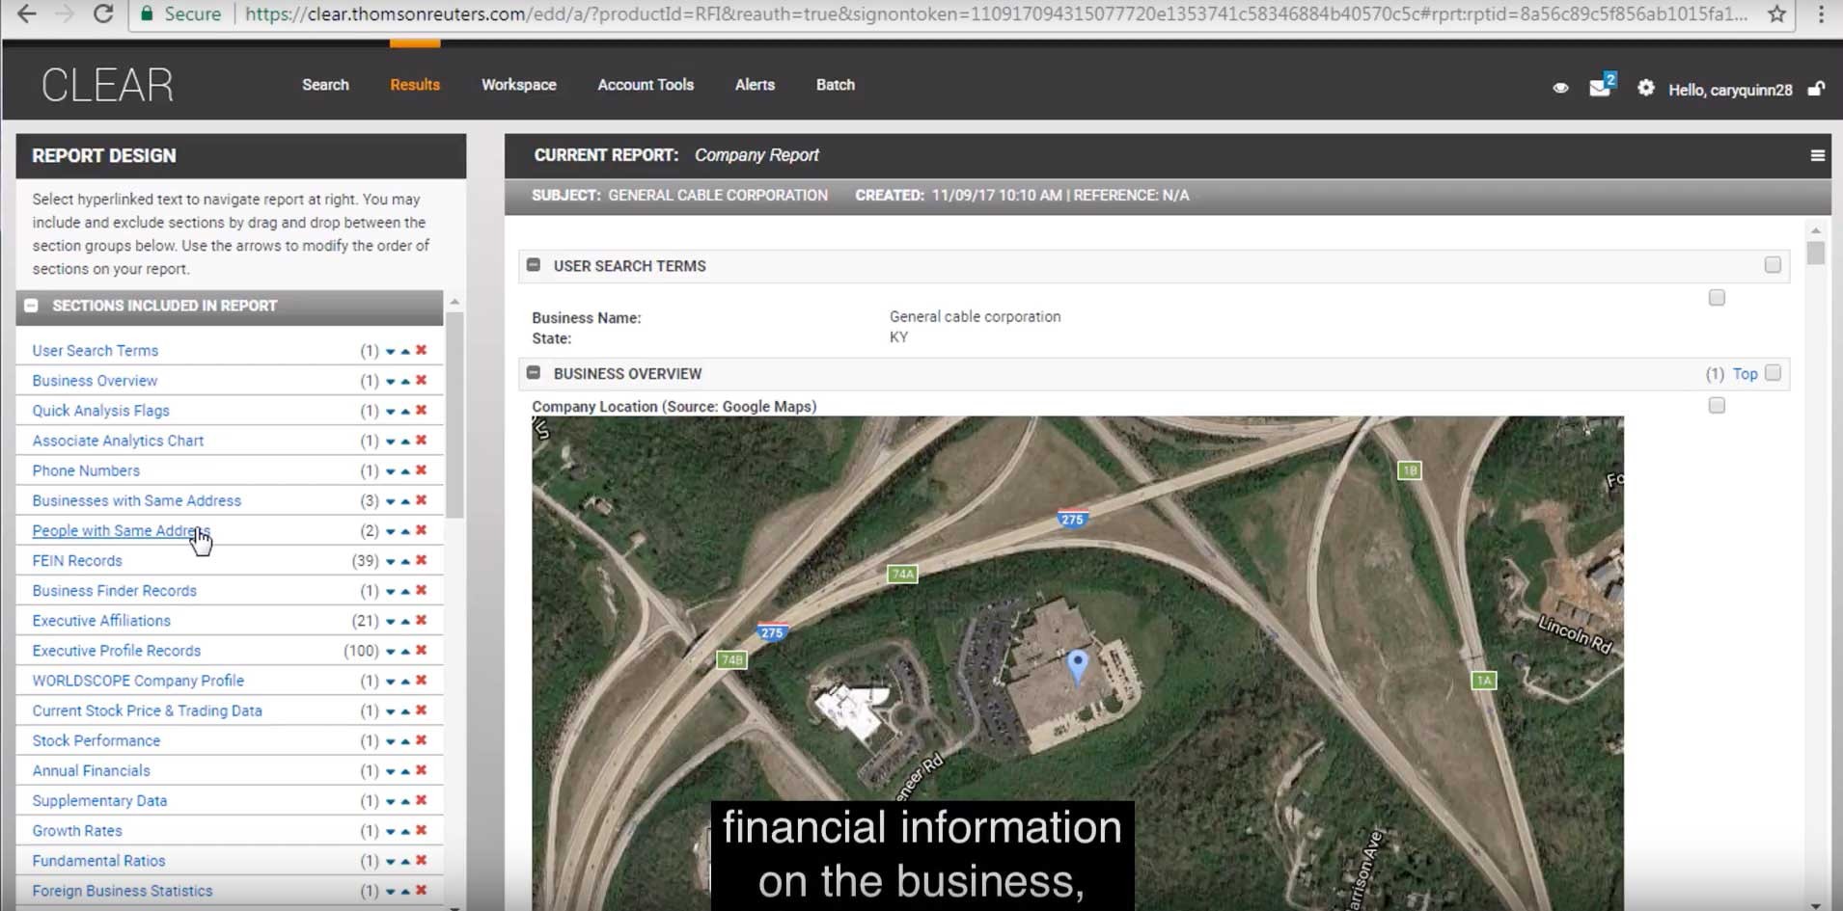Move Executive Affiliations section up with arrow
1843x911 pixels.
[x=405, y=621]
